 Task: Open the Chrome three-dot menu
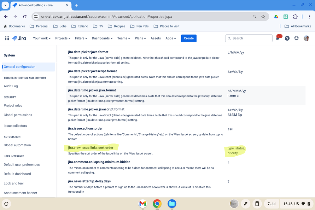[309, 17]
